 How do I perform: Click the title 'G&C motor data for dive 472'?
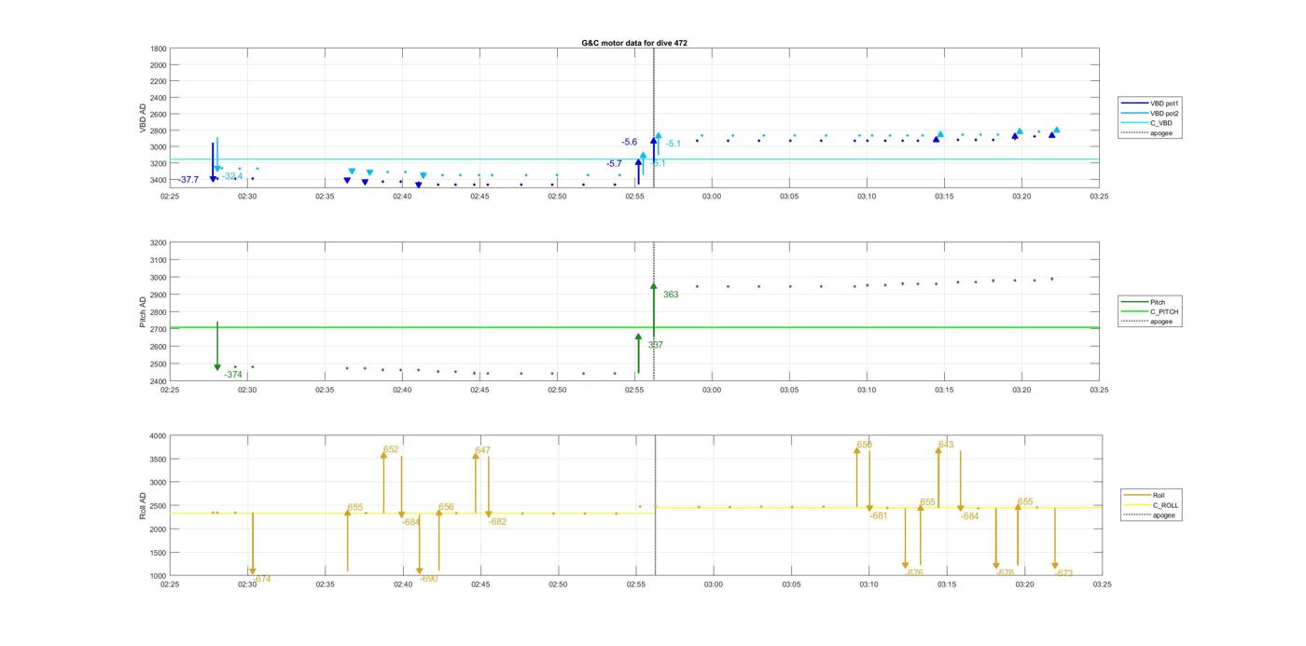coord(634,43)
